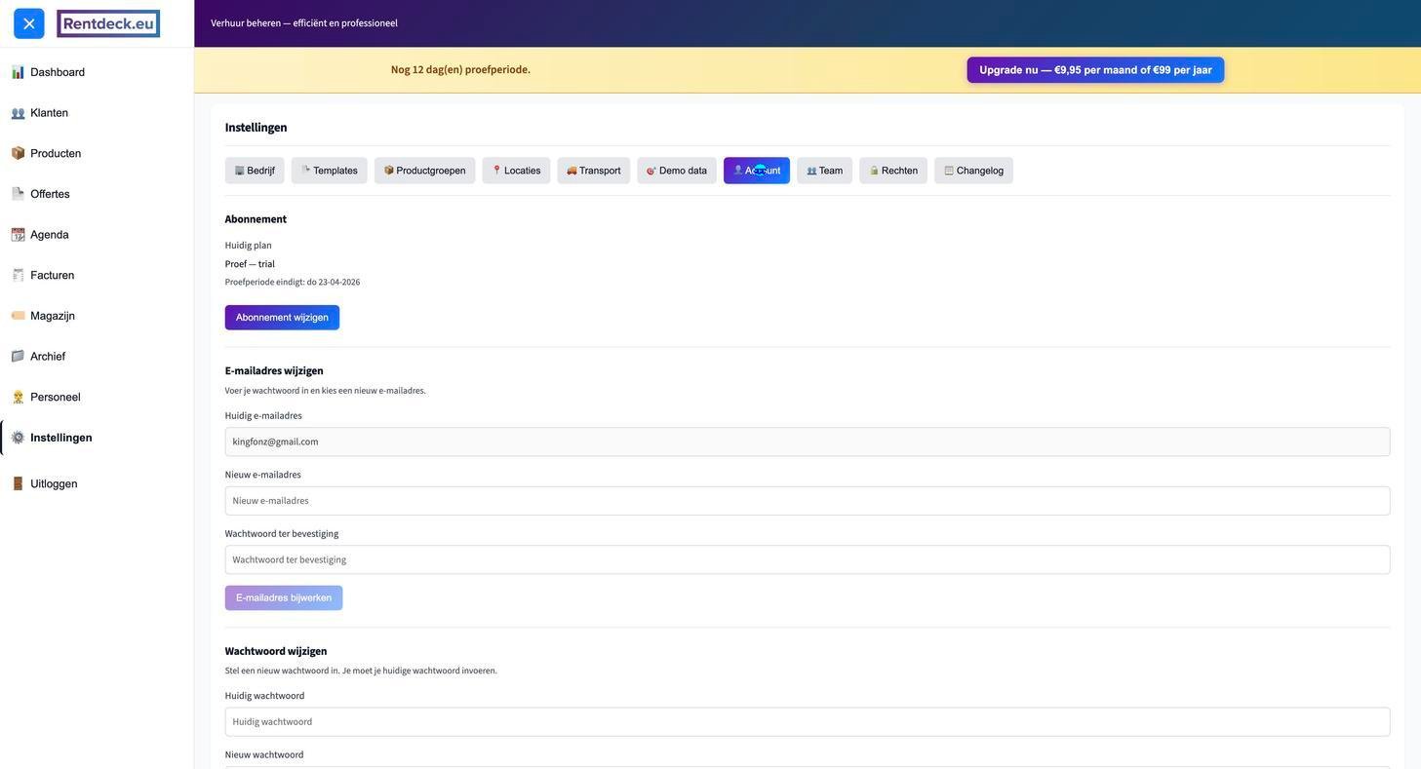This screenshot has height=769, width=1421.
Task: Click the Magazijn label icon
Action: [x=18, y=316]
